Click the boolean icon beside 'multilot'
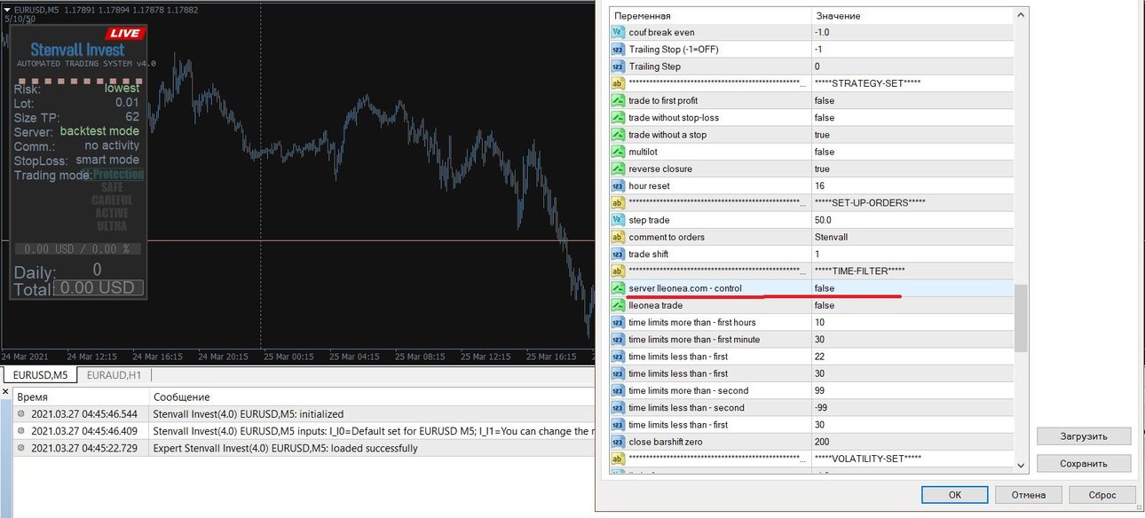 click(619, 152)
